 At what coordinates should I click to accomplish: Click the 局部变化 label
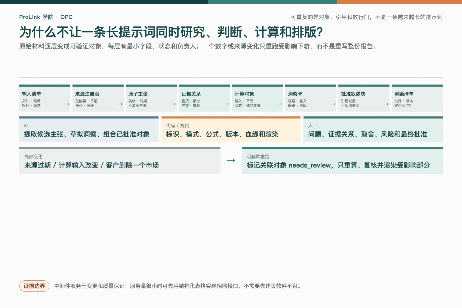pyautogui.click(x=33, y=157)
